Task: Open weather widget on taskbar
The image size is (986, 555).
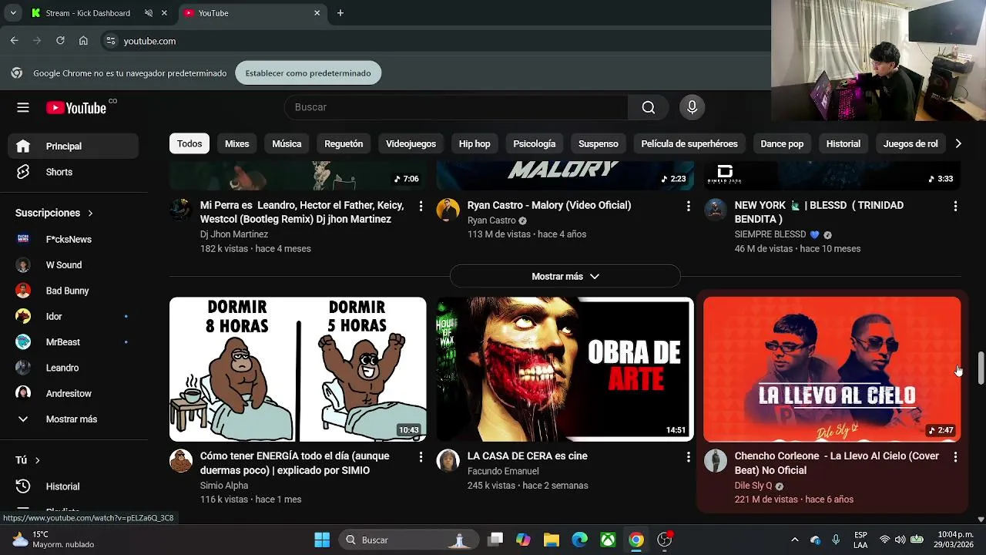Action: (54, 540)
